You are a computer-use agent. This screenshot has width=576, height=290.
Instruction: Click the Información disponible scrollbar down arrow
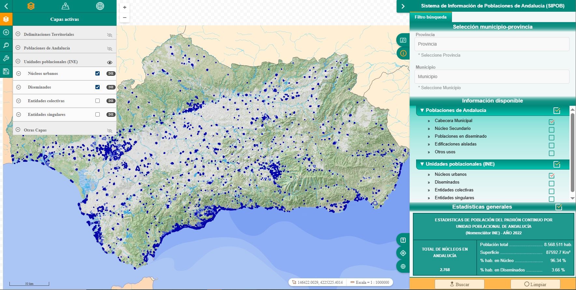[572, 198]
